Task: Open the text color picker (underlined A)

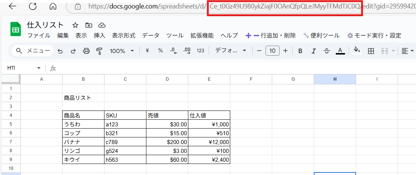Action: [340, 51]
